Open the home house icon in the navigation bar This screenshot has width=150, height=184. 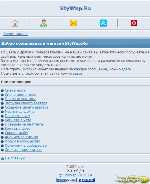pos(15,23)
